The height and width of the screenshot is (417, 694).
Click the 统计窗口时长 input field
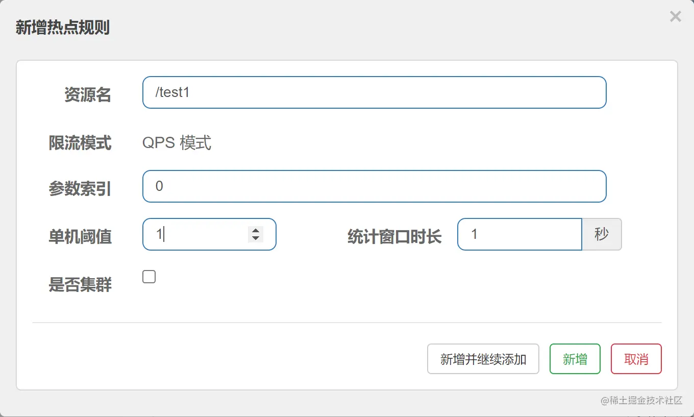519,234
